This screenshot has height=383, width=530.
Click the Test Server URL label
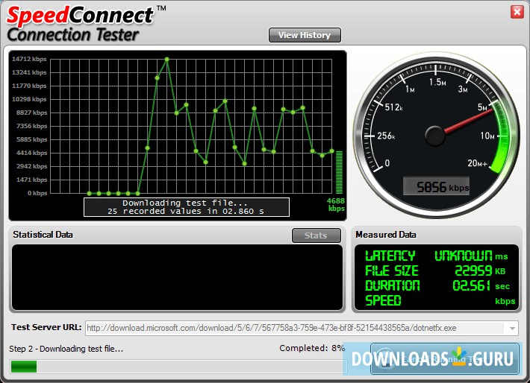[x=46, y=327]
